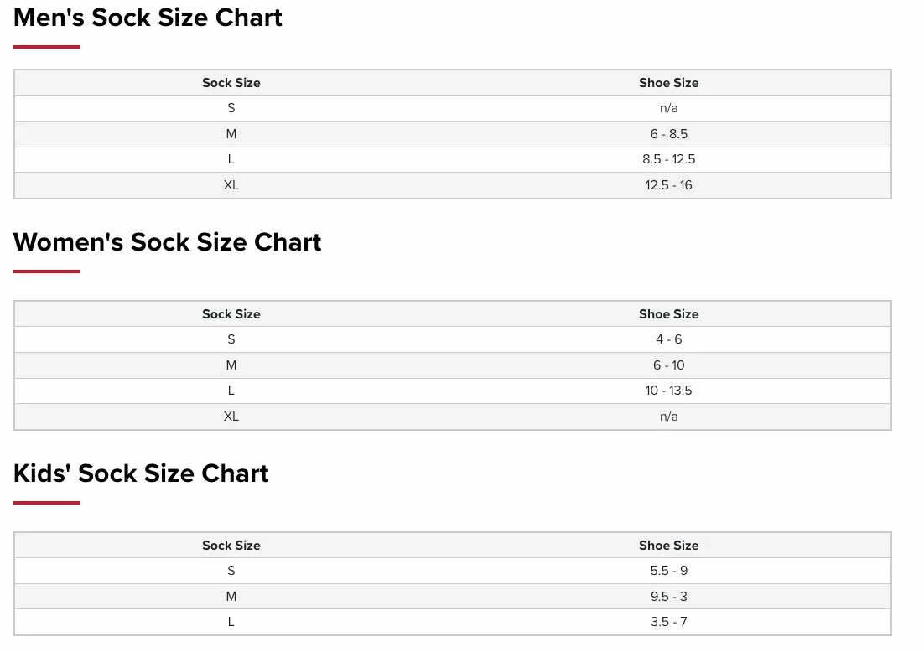Click the n/a cell in Men's chart

[x=668, y=108]
